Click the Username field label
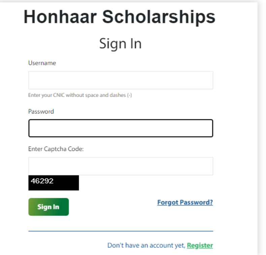Image resolution: width=266 pixels, height=255 pixels. click(x=42, y=63)
